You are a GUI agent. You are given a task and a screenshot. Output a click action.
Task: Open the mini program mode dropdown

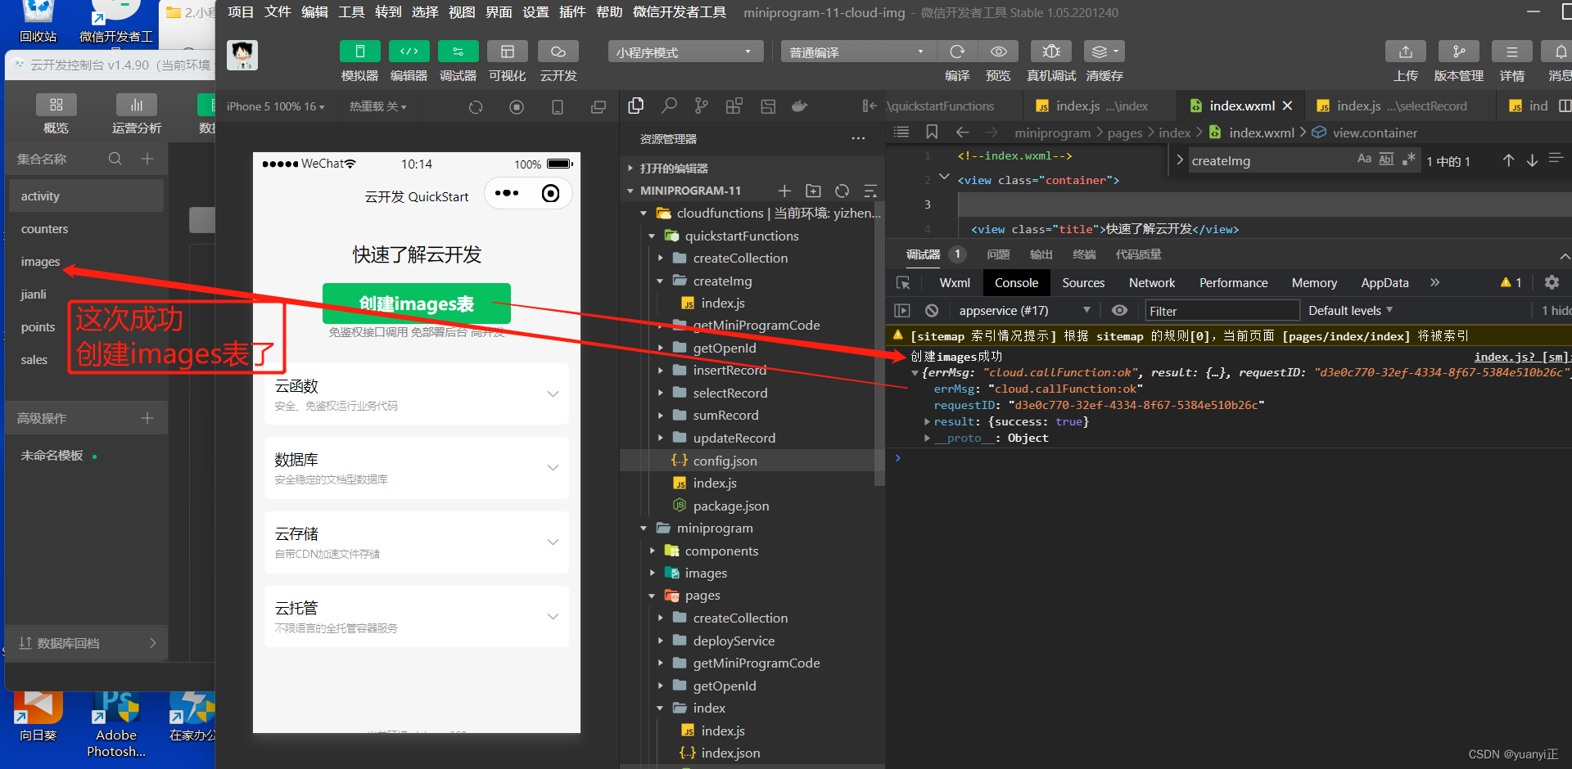click(x=685, y=52)
